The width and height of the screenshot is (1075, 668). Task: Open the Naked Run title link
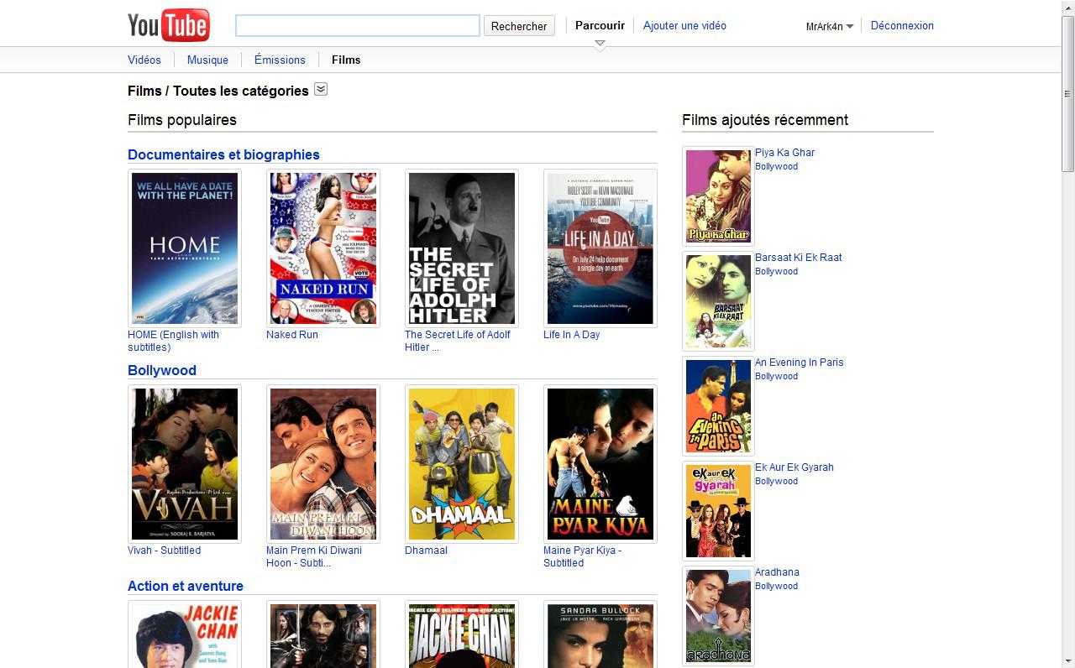[292, 334]
